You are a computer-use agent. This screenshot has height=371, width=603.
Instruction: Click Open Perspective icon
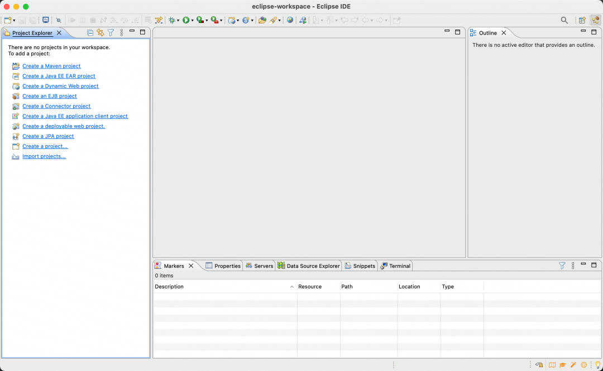click(x=582, y=20)
